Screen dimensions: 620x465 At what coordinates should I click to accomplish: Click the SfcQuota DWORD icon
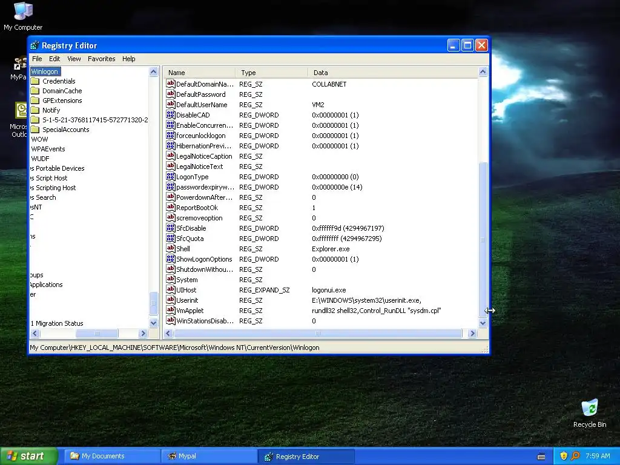[x=170, y=238]
